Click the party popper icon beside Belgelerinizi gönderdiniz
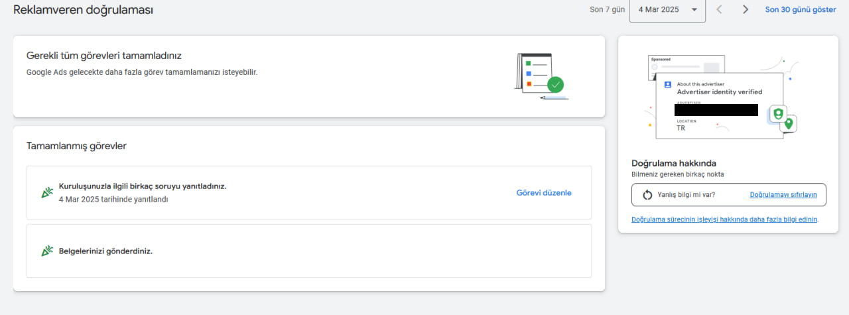 [x=47, y=251]
